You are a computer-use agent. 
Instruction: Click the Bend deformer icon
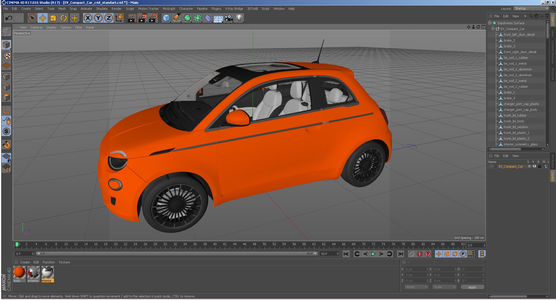[208, 18]
